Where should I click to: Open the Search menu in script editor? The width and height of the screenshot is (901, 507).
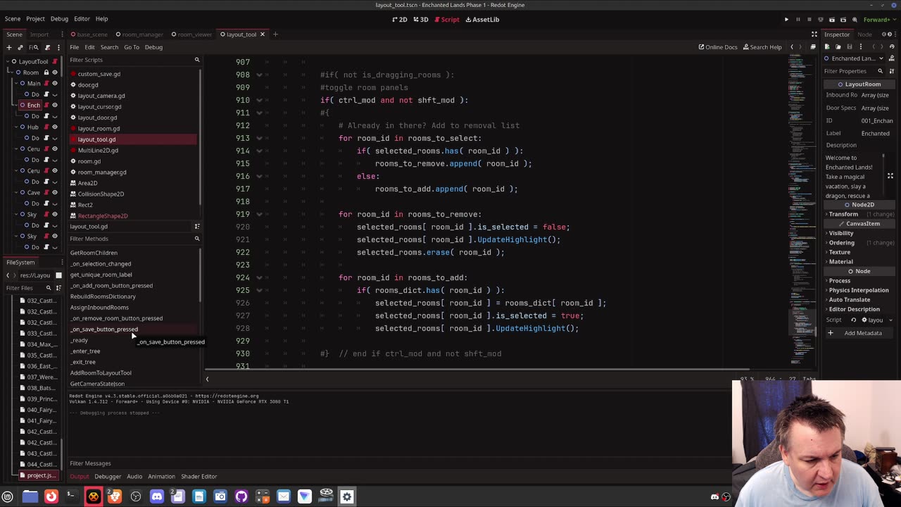(x=109, y=47)
